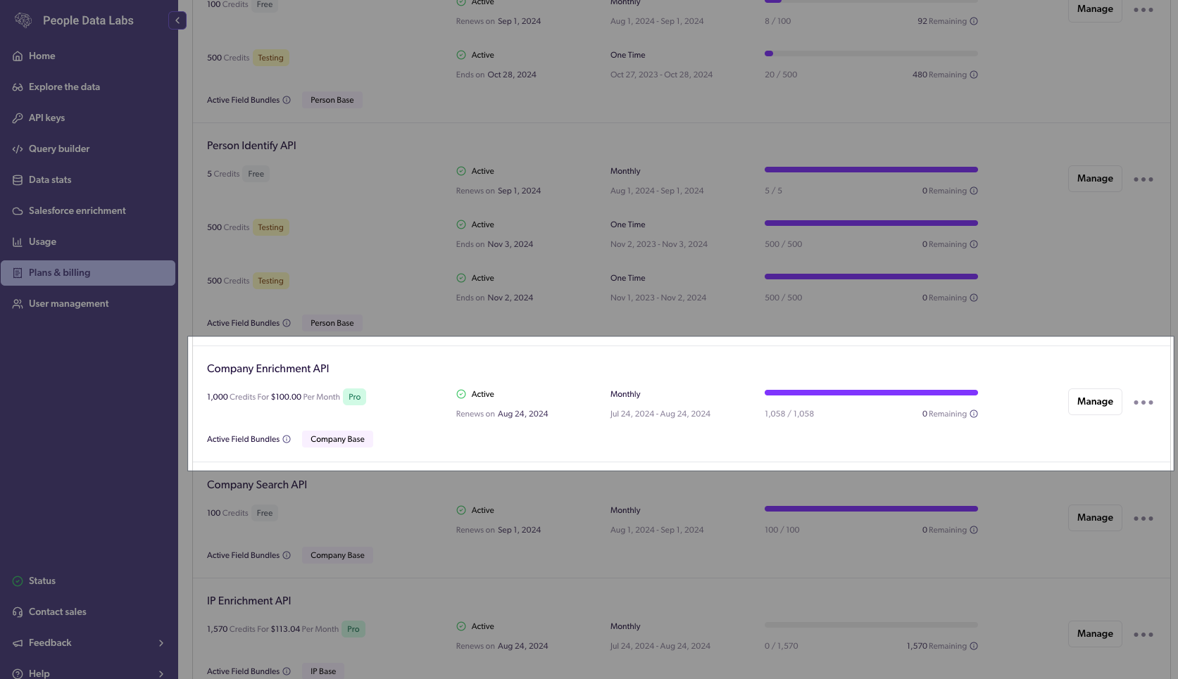Viewport: 1178px width, 679px height.
Task: Click Active Field Bundles info icon under Company Search
Action: [x=287, y=555]
